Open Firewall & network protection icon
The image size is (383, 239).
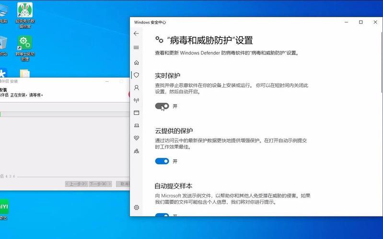[136, 100]
